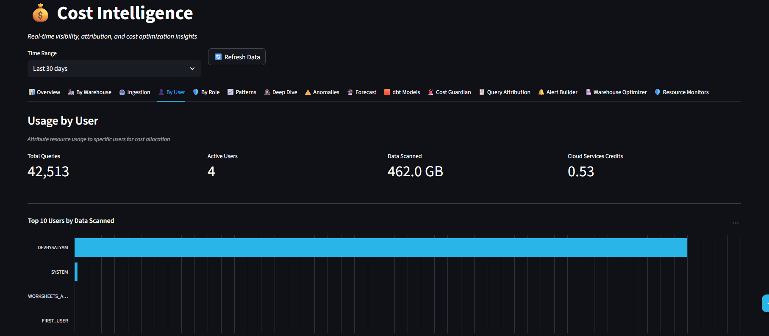Switch to the By Role tab
Viewport: 769px width, 336px height.
click(206, 92)
